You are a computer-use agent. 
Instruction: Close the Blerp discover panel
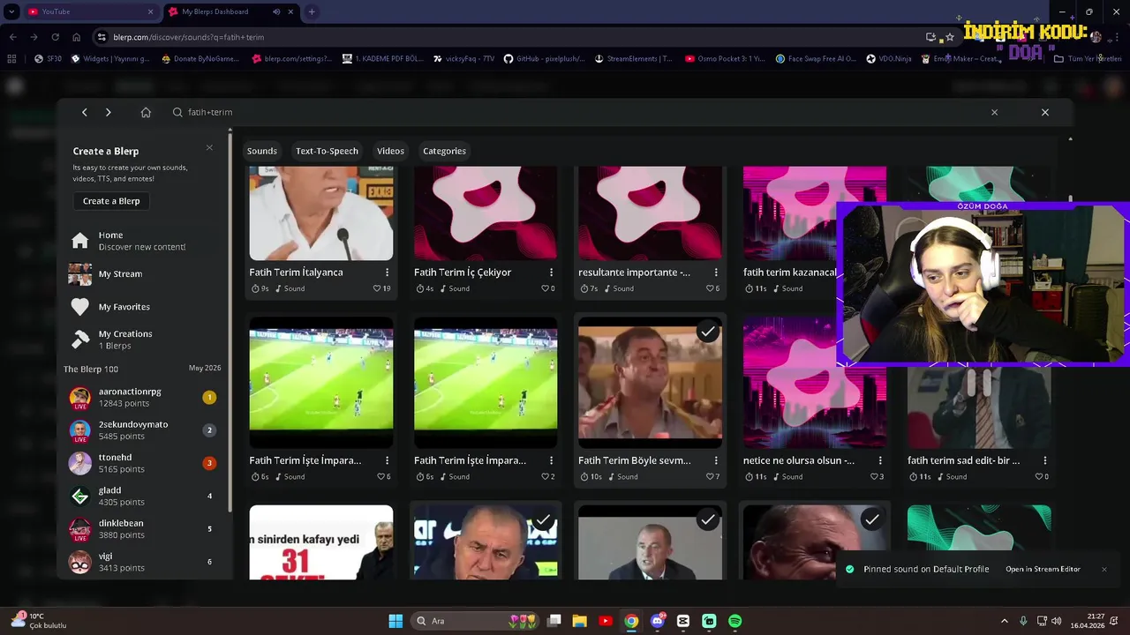coord(1045,112)
